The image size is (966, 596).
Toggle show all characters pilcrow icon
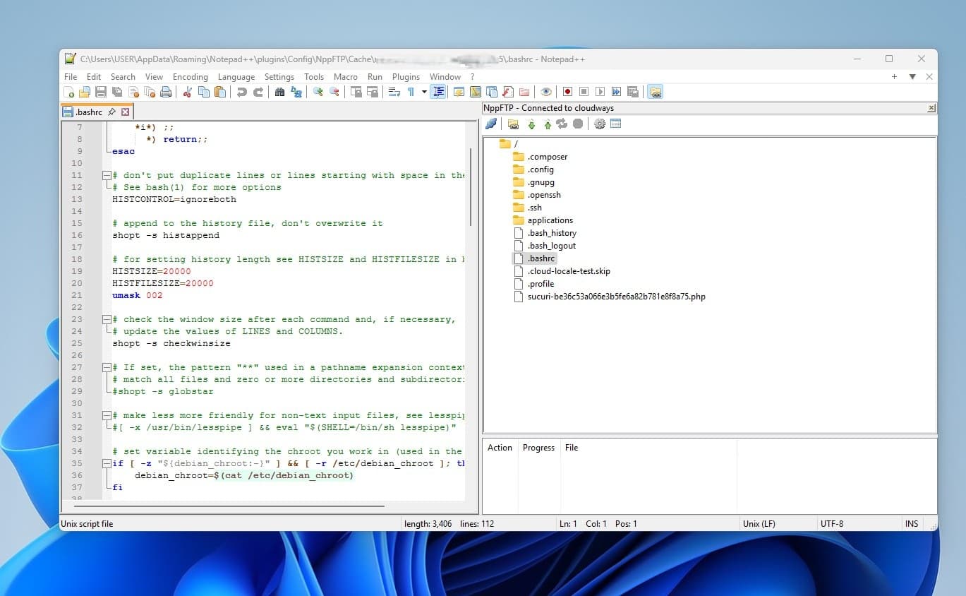point(411,92)
